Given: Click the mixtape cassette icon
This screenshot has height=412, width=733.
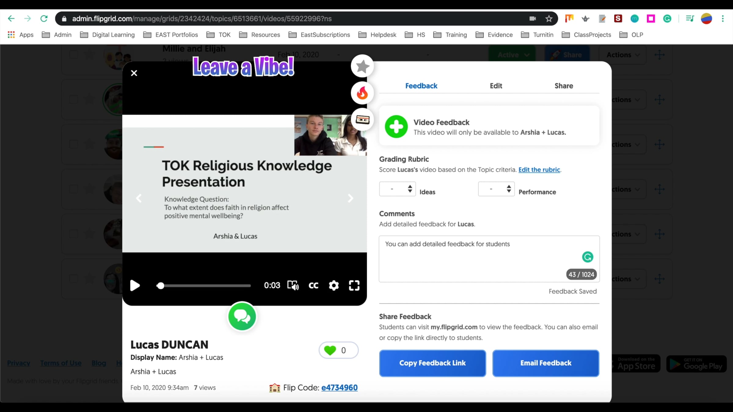Looking at the screenshot, I should 363,120.
